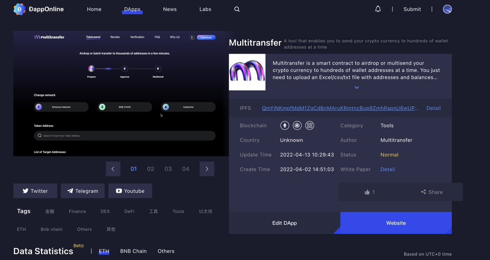Click the Multitransfer title heading
The height and width of the screenshot is (260, 490).
pyautogui.click(x=255, y=42)
